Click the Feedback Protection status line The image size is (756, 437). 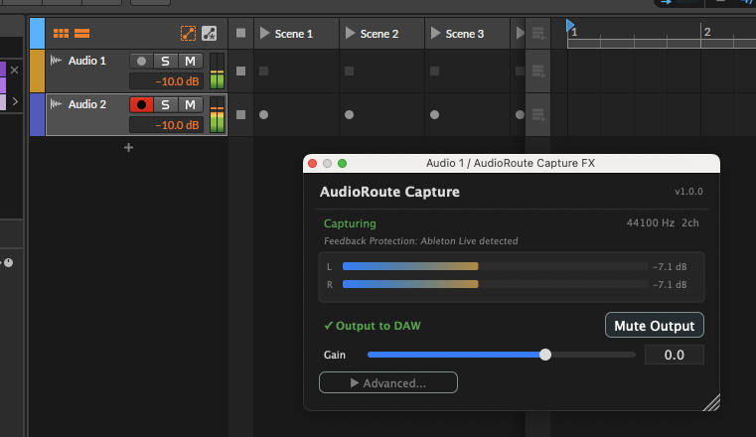coord(421,241)
